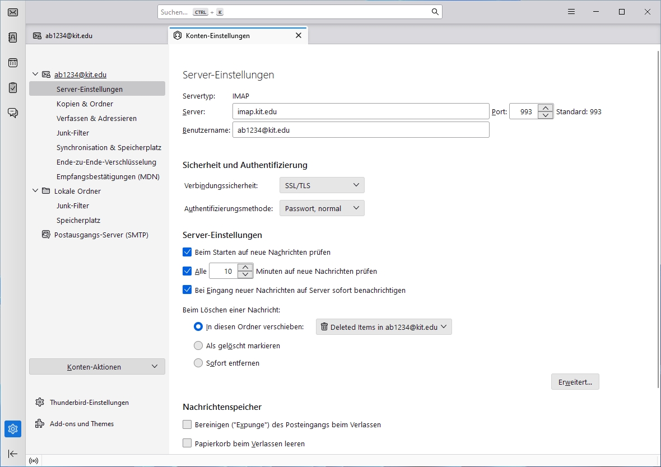Click the Server name input field
Viewport: 661px width, 467px height.
(360, 112)
